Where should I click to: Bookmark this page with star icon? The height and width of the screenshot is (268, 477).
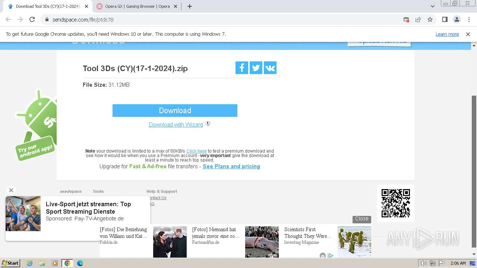pos(430,19)
